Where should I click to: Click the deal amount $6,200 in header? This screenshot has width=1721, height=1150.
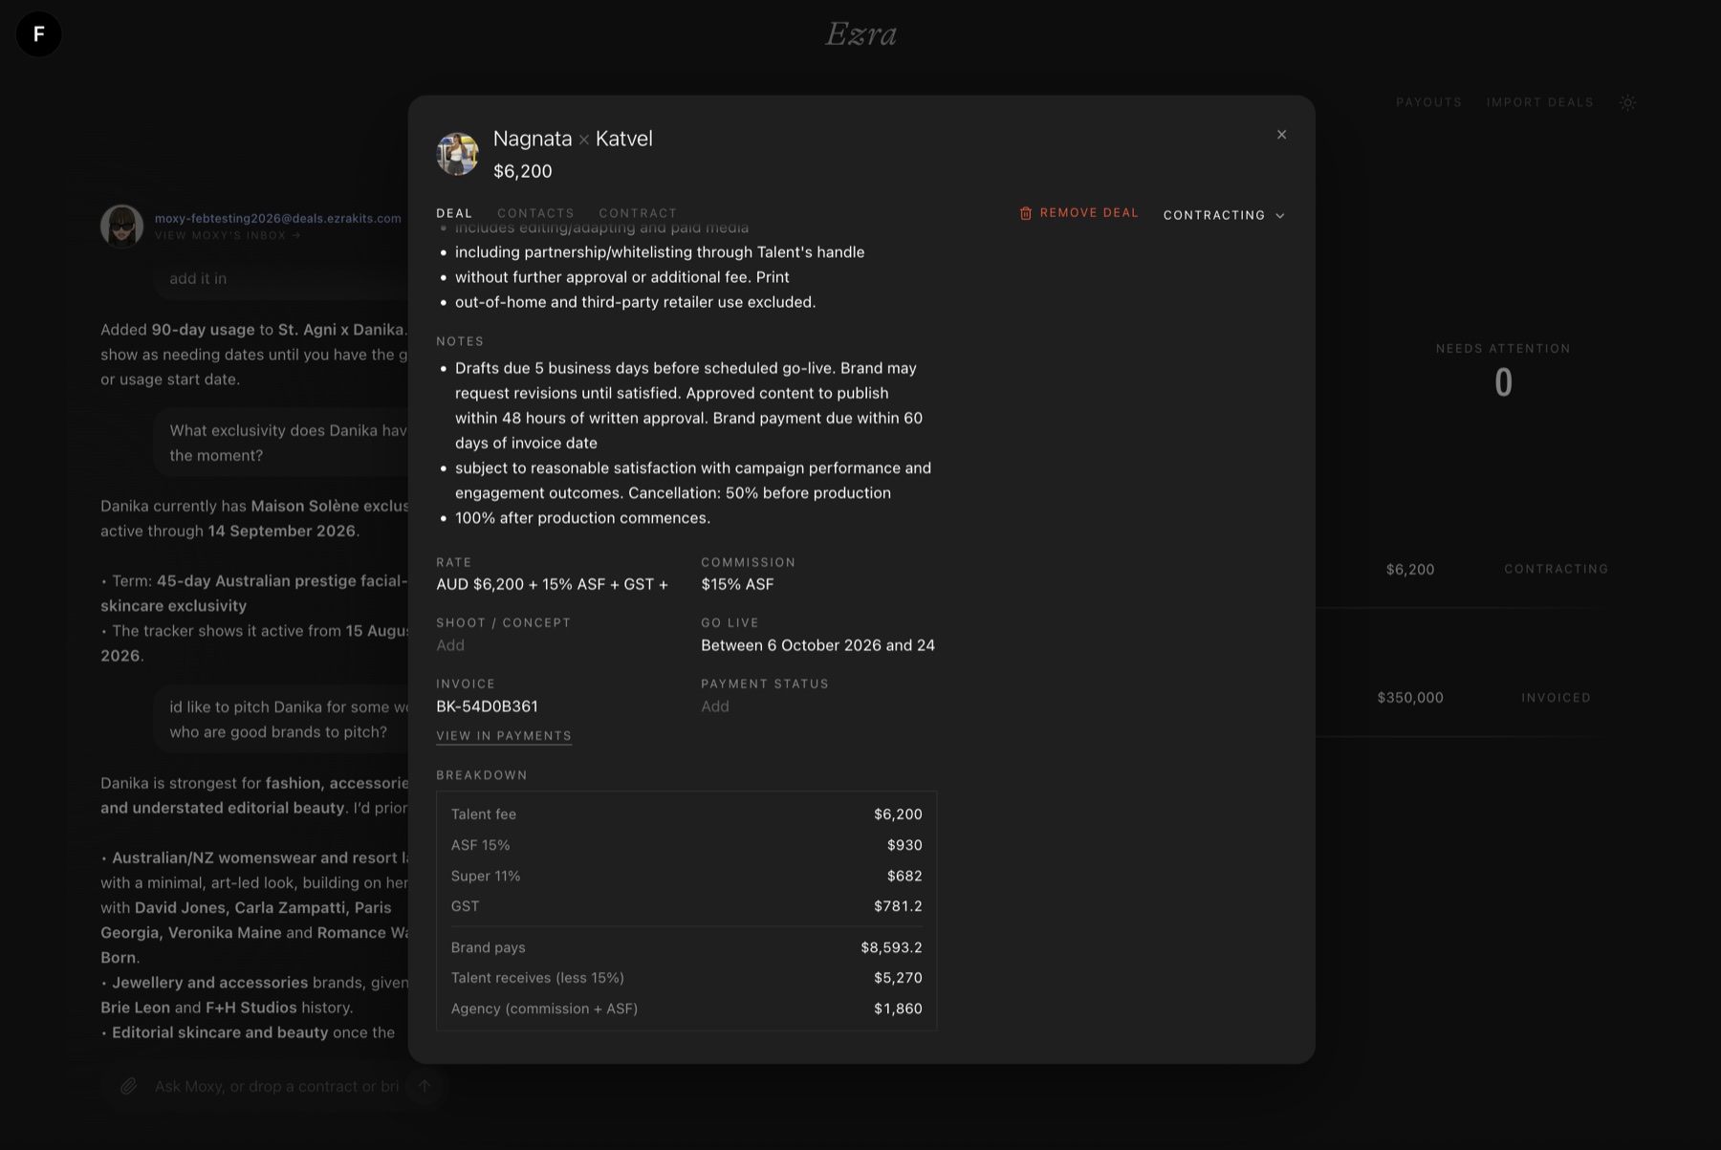coord(522,171)
